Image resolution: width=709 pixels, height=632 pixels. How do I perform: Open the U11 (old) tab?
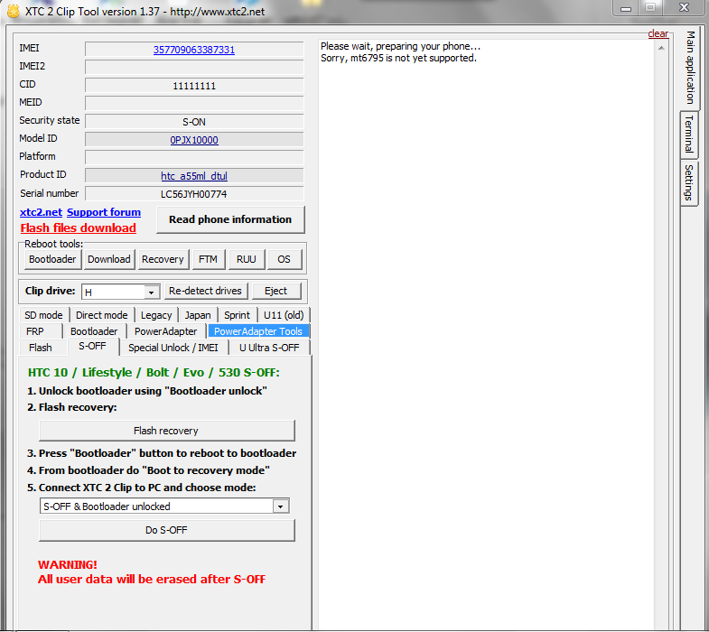(284, 315)
